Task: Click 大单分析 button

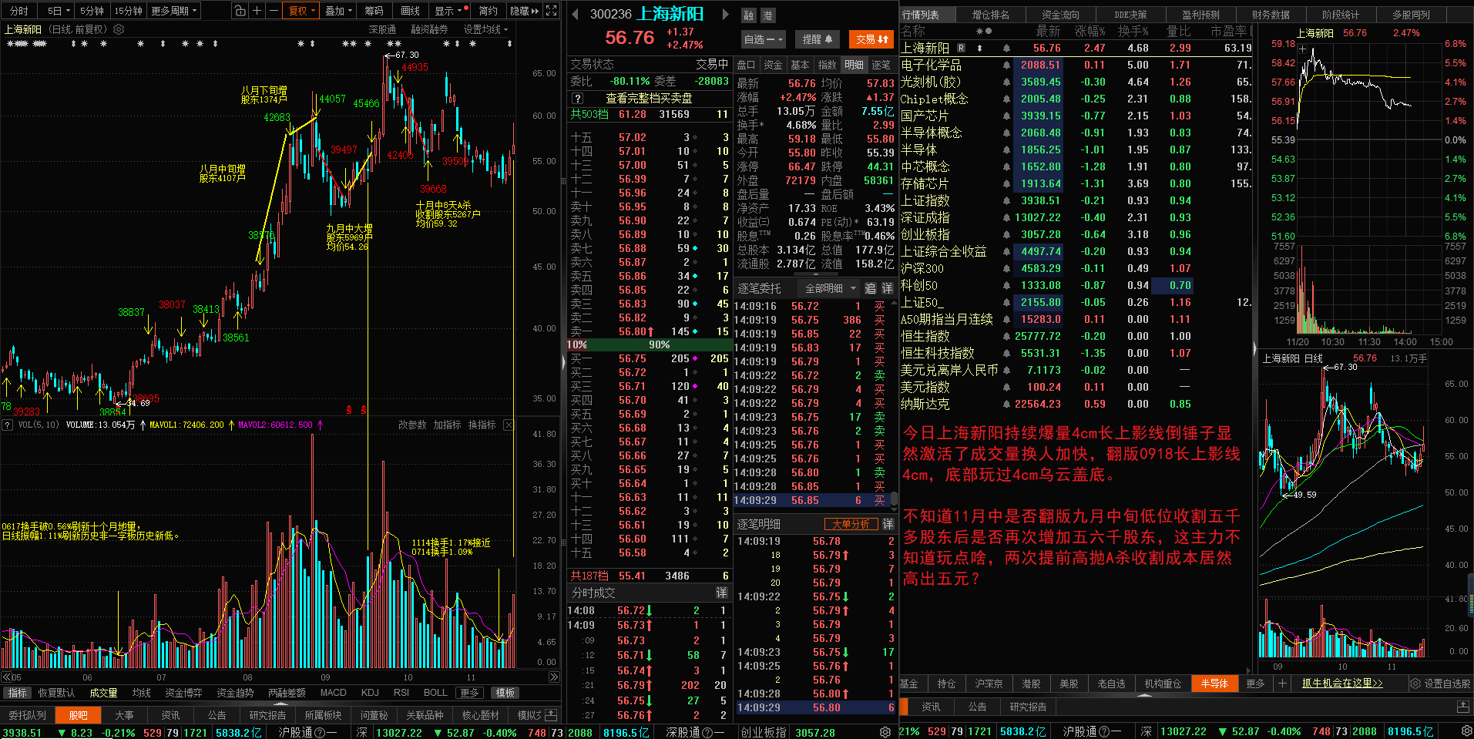Action: 851,524
